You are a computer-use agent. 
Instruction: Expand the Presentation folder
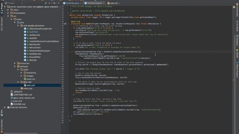pos(8,13)
